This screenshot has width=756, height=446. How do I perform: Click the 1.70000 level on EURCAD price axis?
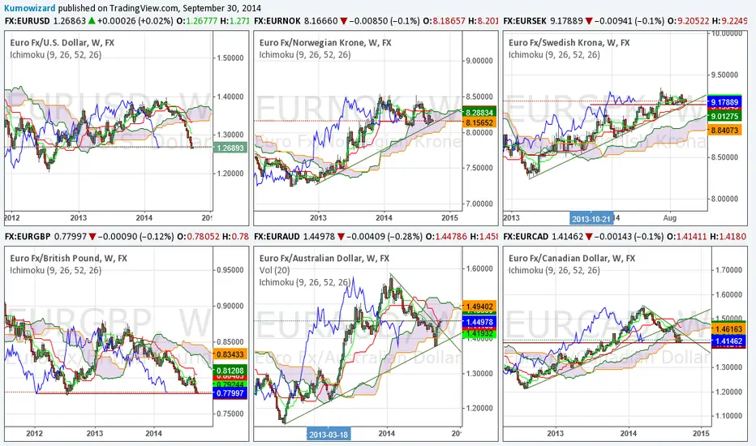coord(728,270)
